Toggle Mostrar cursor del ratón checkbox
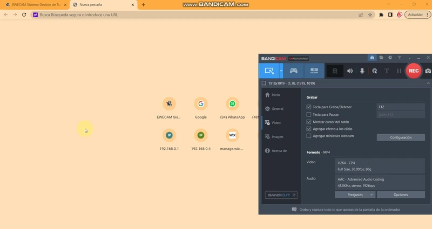Image resolution: width=432 pixels, height=229 pixels. tap(308, 122)
